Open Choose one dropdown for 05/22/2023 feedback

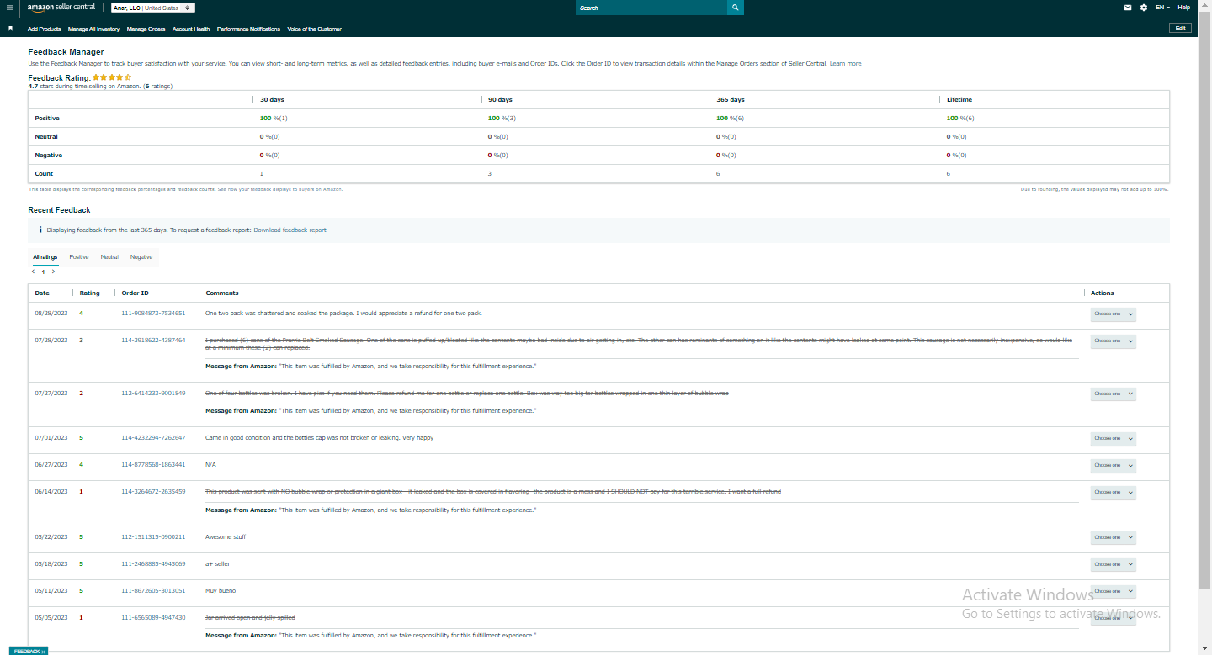click(1114, 538)
